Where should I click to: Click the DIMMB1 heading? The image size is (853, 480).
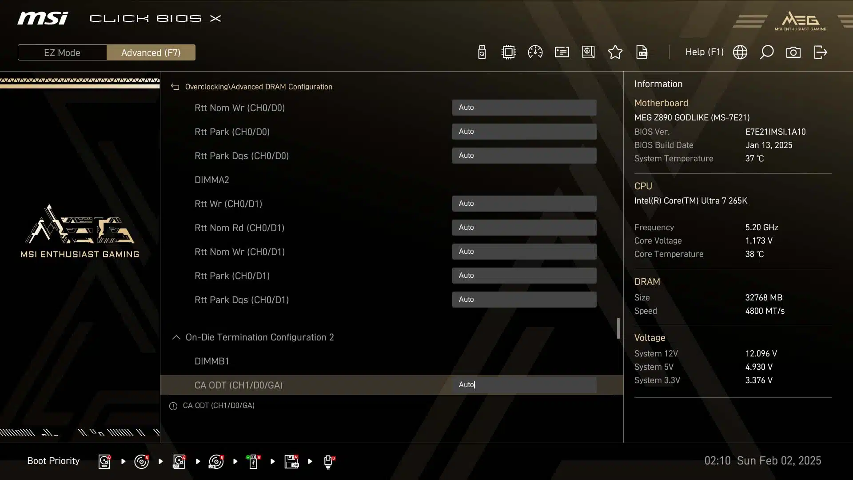click(211, 361)
